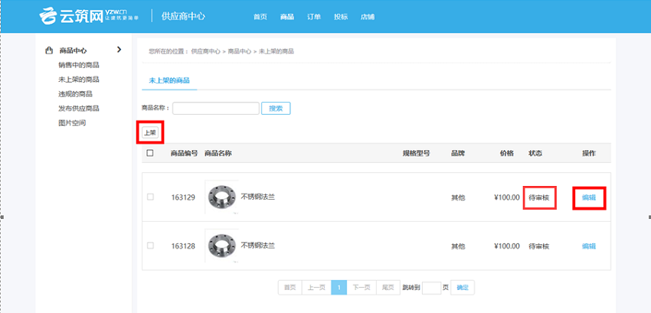The image size is (651, 313).
Task: Check the box for product 163128
Action: [150, 246]
